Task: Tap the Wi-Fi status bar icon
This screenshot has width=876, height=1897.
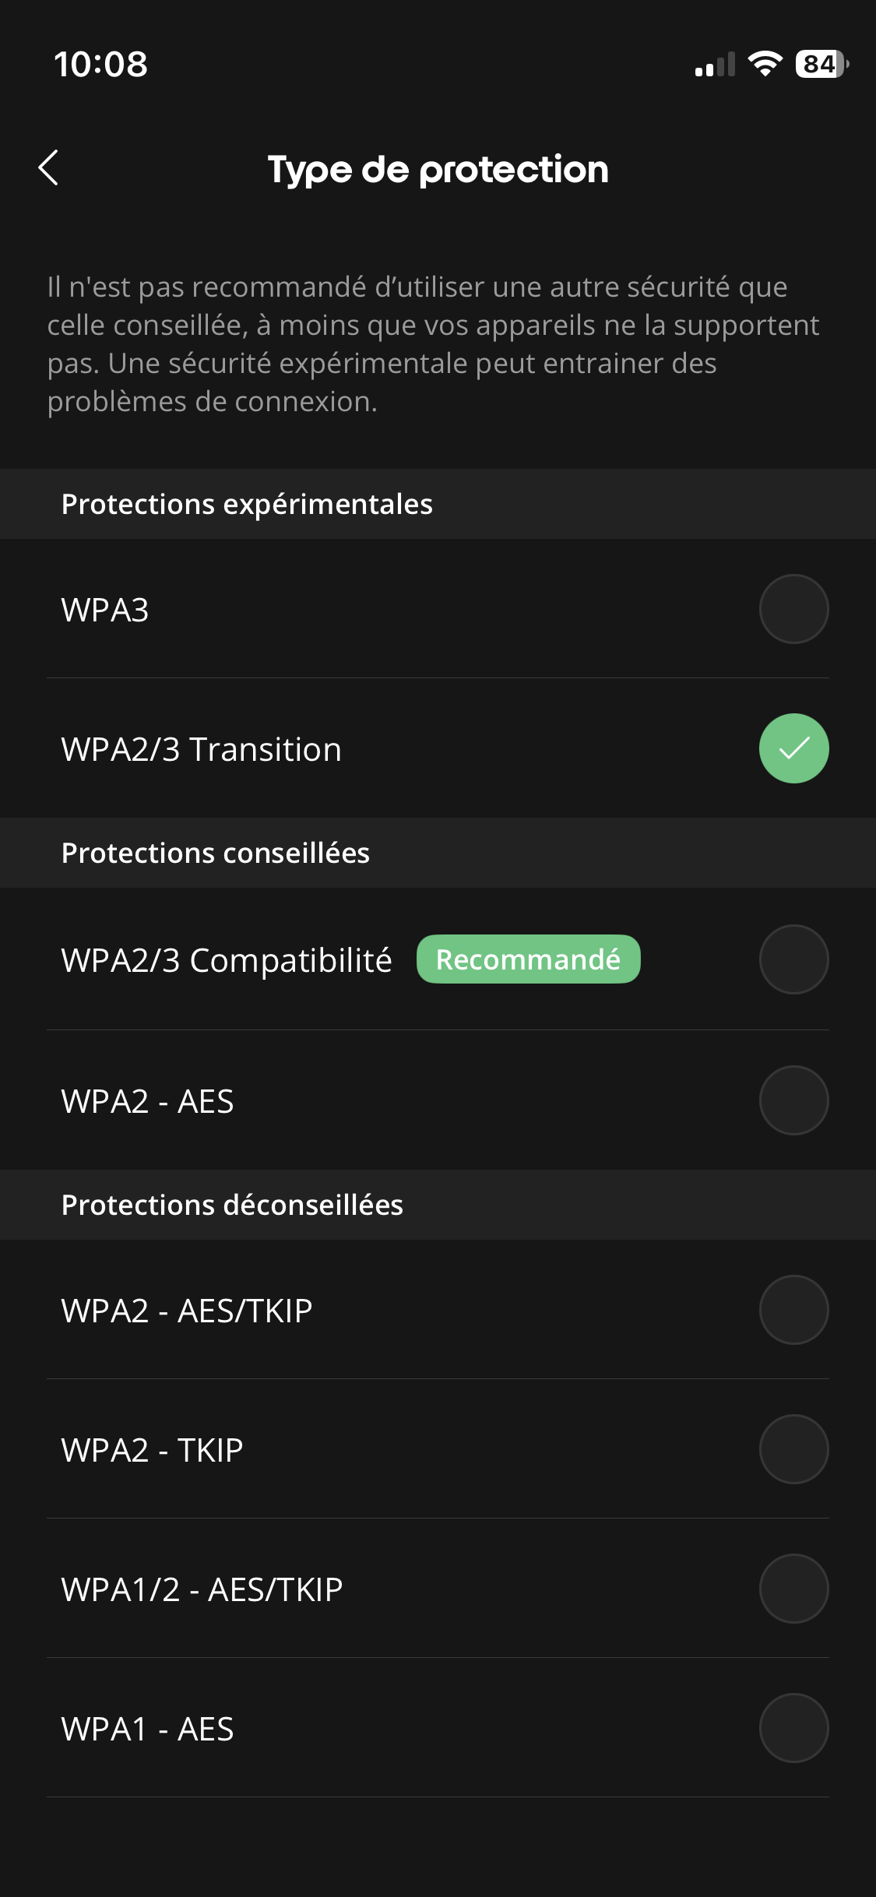Action: 765,64
